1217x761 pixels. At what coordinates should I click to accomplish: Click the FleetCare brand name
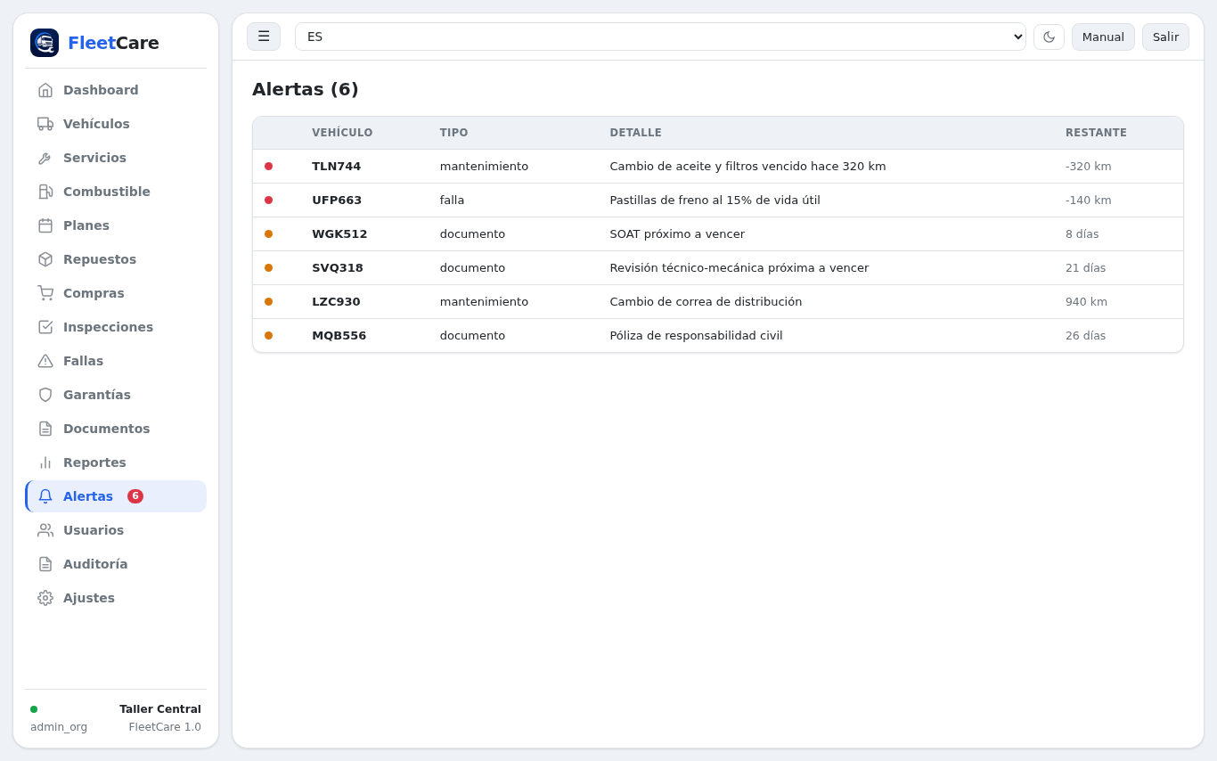(x=113, y=43)
